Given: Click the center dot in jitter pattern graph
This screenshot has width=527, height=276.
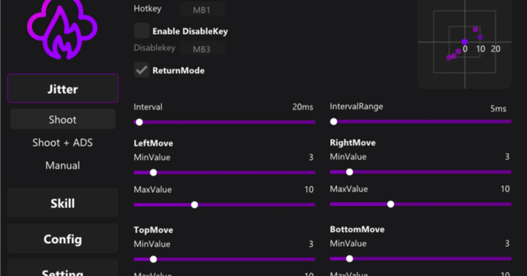Looking at the screenshot, I should tap(465, 42).
